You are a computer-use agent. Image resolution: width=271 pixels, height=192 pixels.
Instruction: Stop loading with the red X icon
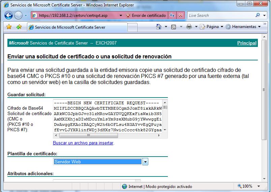(181, 16)
